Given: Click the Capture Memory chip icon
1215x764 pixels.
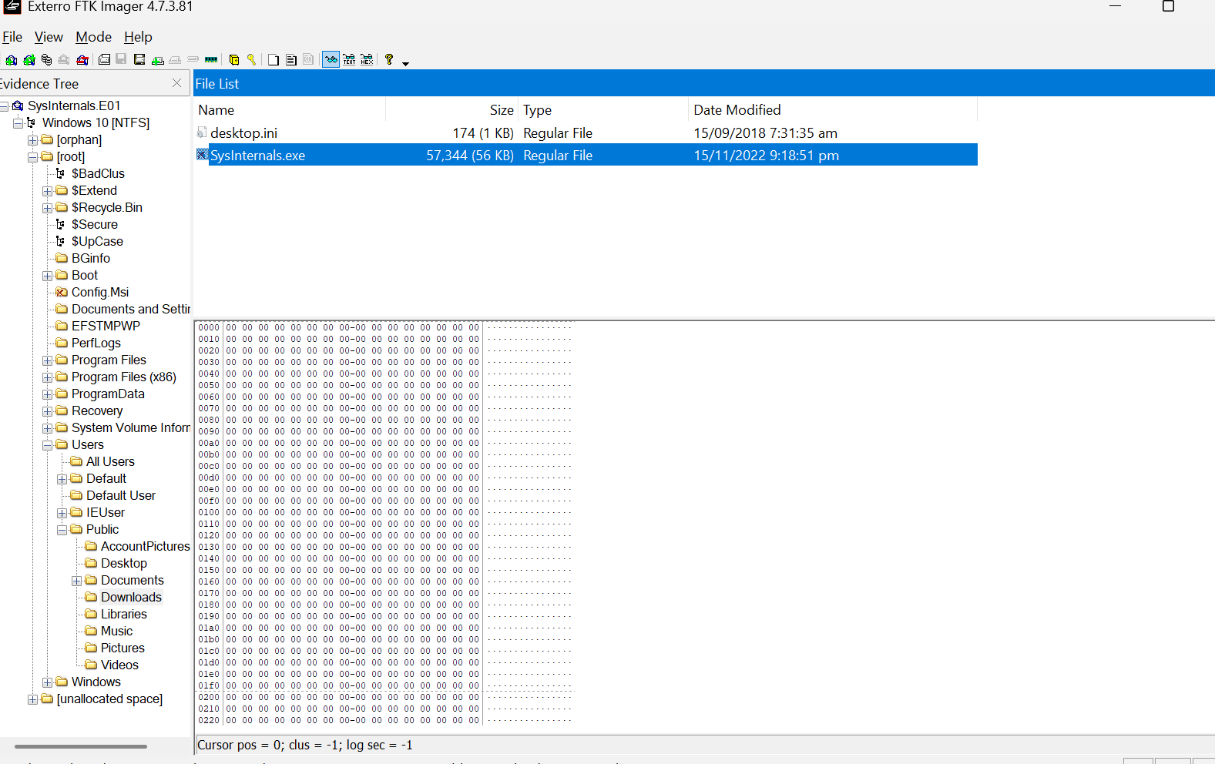Looking at the screenshot, I should click(211, 59).
